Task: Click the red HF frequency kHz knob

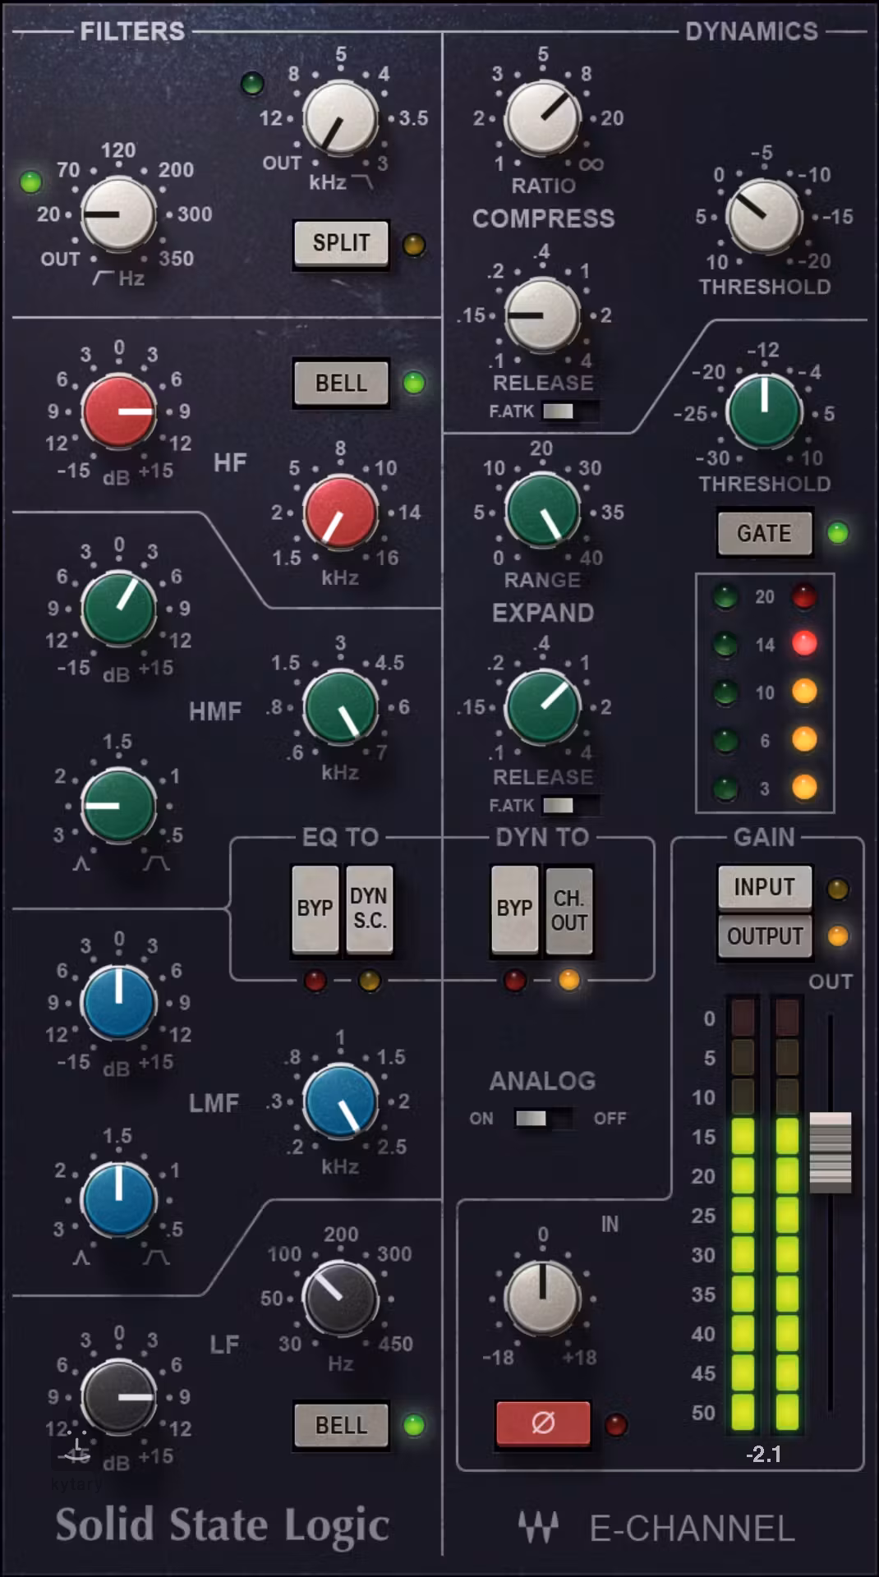Action: (340, 513)
